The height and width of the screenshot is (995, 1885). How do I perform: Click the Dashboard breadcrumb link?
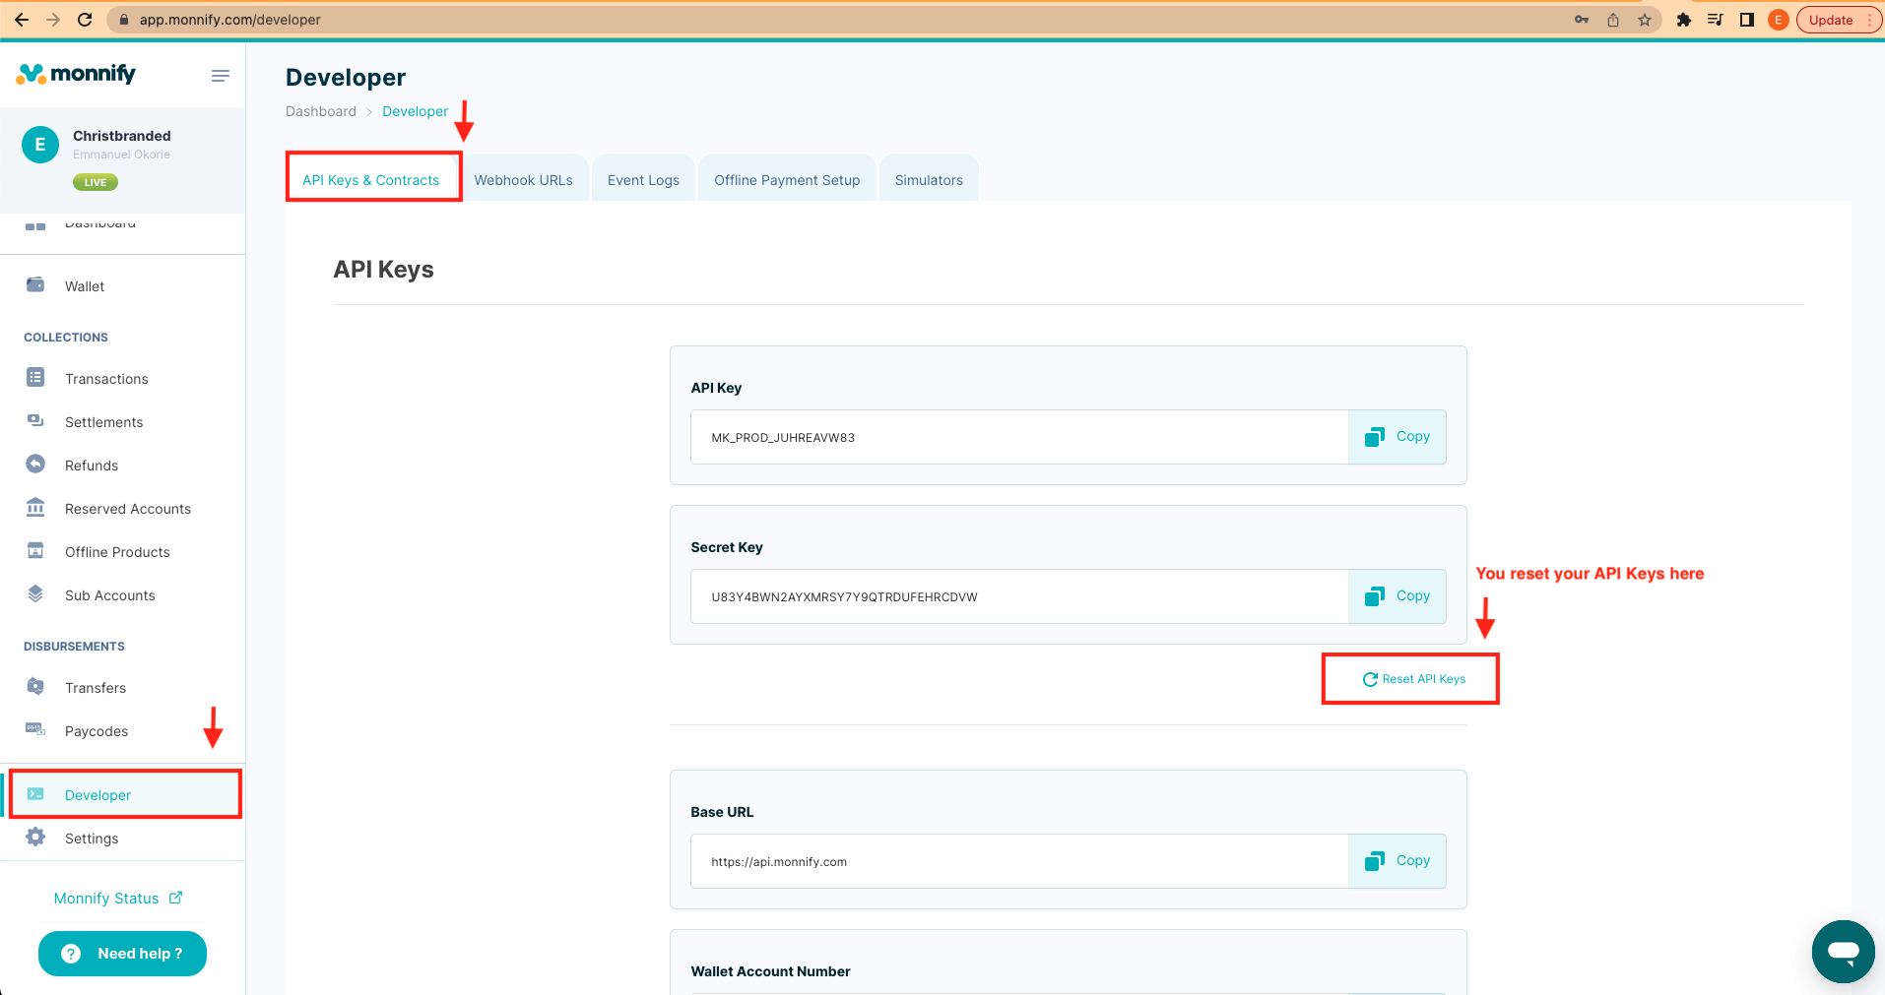coord(321,111)
